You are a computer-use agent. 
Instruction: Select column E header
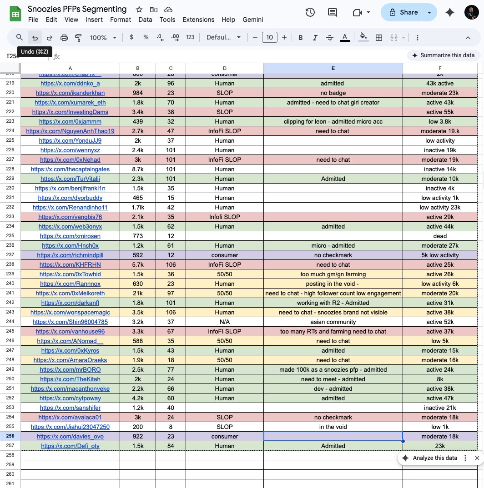(333, 68)
